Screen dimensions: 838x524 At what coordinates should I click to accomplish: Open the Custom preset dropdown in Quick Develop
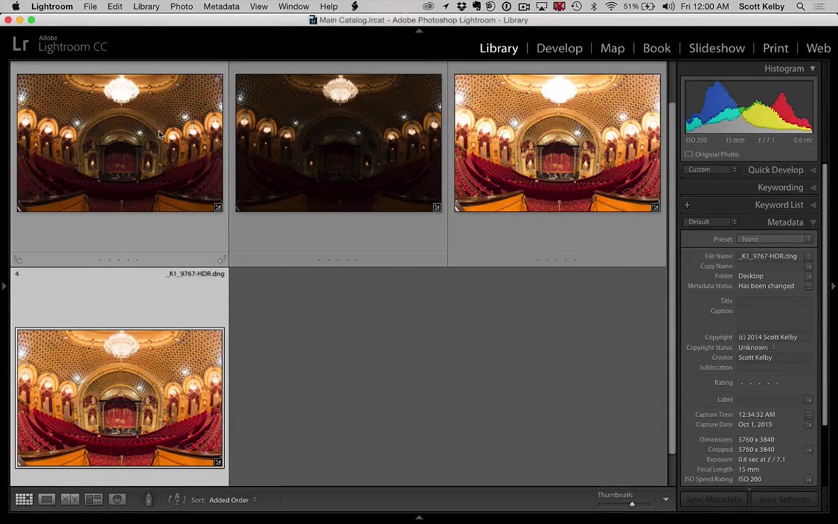[710, 170]
